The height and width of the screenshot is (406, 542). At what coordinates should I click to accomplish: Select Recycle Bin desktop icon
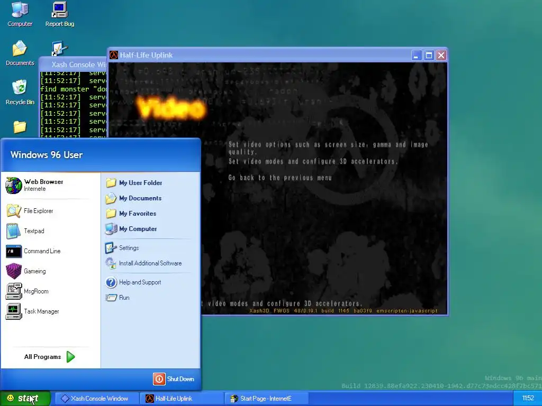pyautogui.click(x=20, y=87)
